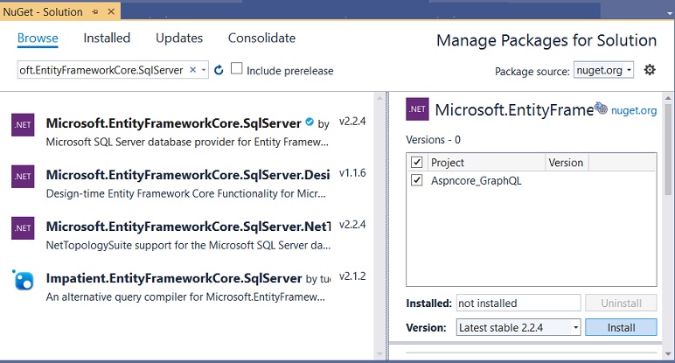The image size is (675, 363).
Task: Click the Microsoft.EntityFrameworkCore.SqlServer .NET package icon
Action: coord(24,125)
